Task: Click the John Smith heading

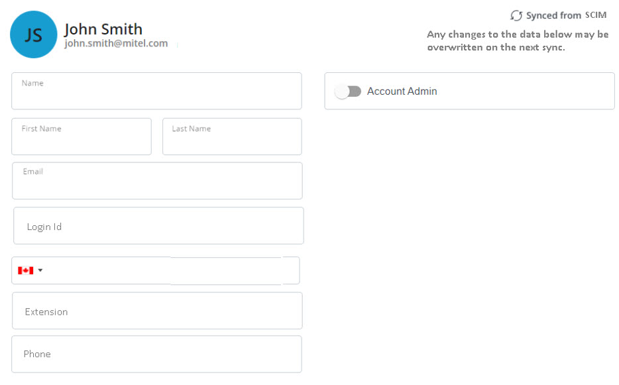Action: (x=103, y=29)
